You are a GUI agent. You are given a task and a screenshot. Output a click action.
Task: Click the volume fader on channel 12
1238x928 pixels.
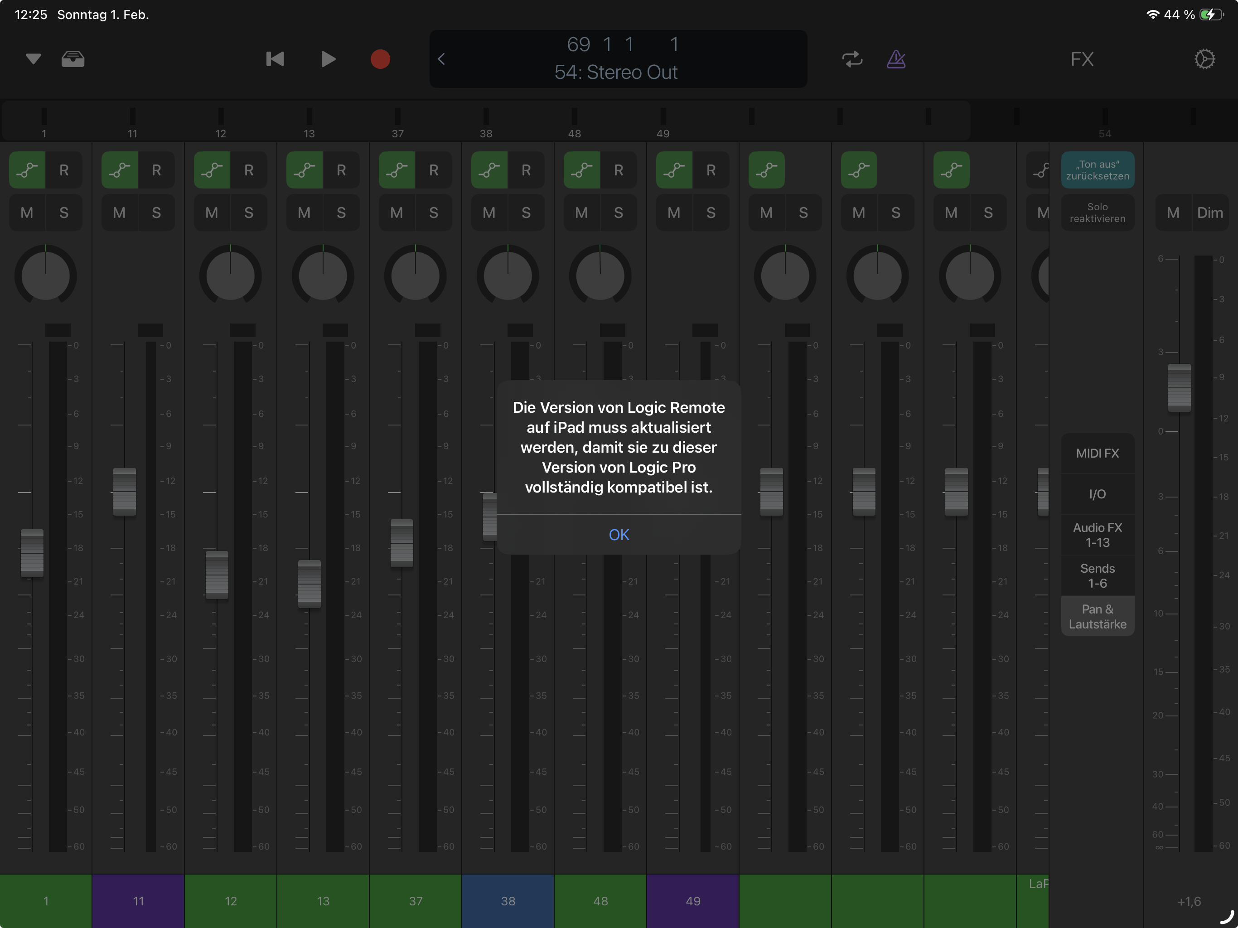[217, 574]
